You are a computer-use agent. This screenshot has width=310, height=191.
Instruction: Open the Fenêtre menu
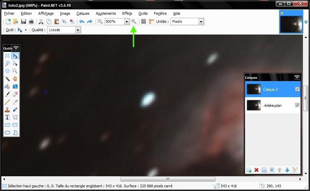coord(160,13)
